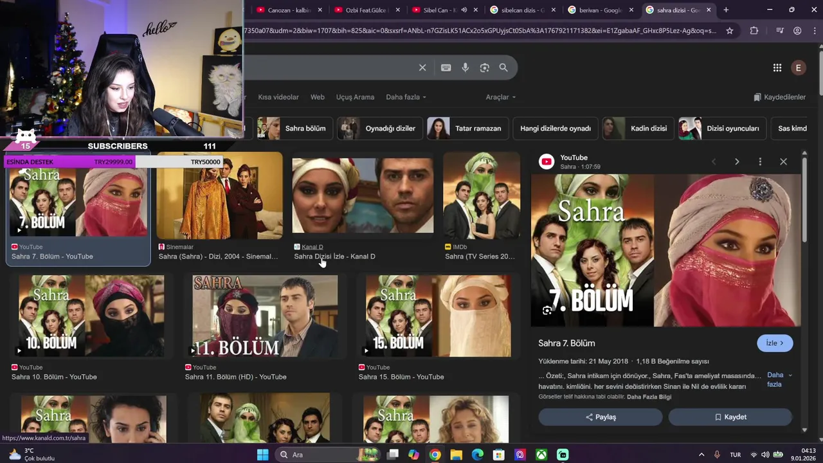
Task: Open Xbox app from taskbar
Action: tap(541, 455)
